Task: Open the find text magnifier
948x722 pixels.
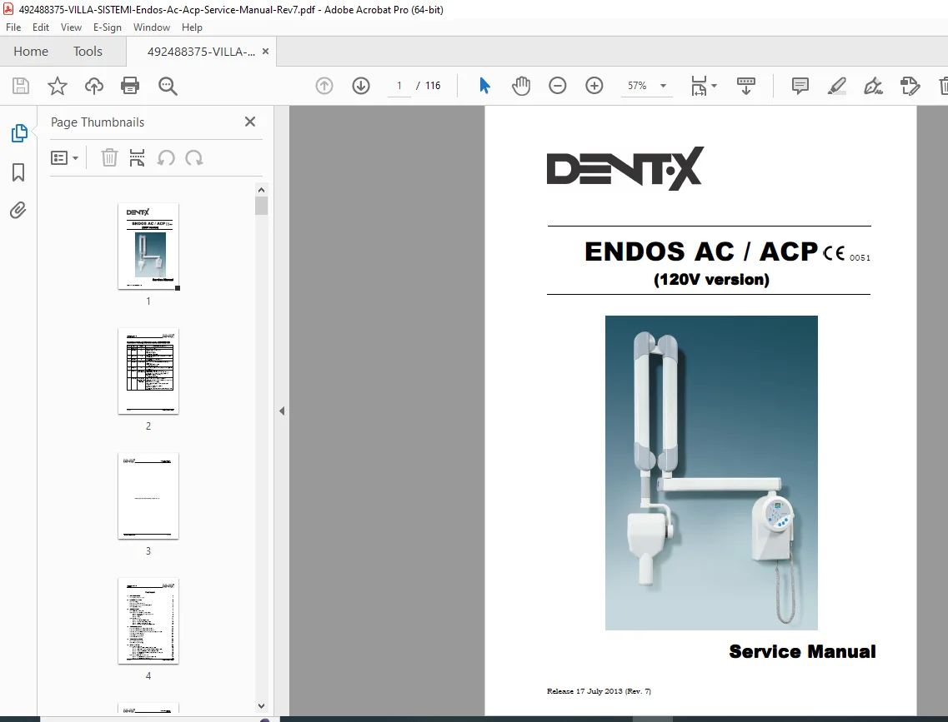Action: [168, 86]
